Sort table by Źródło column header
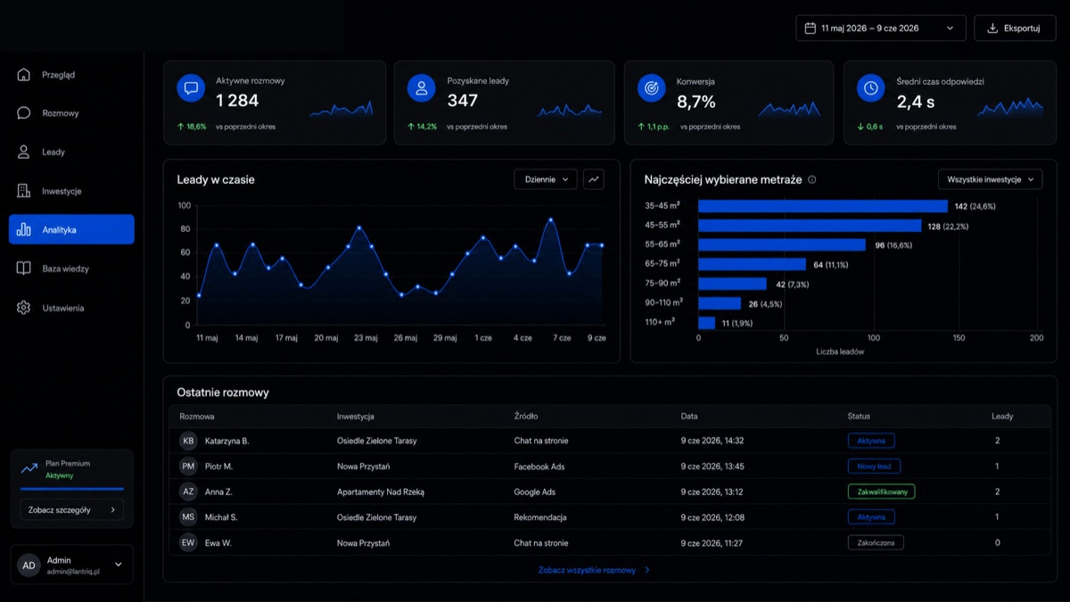 tap(526, 416)
